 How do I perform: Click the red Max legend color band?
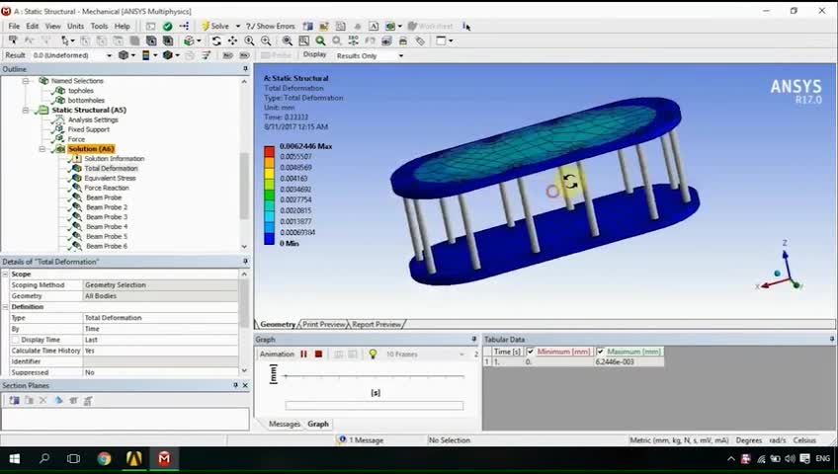[269, 150]
